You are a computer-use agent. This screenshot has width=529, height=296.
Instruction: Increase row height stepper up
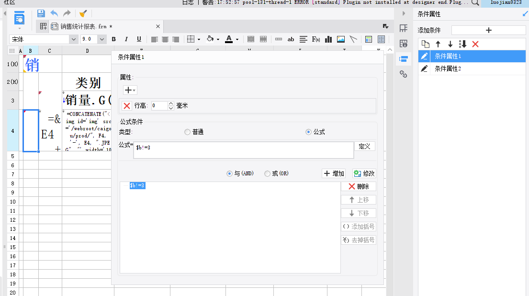click(171, 103)
